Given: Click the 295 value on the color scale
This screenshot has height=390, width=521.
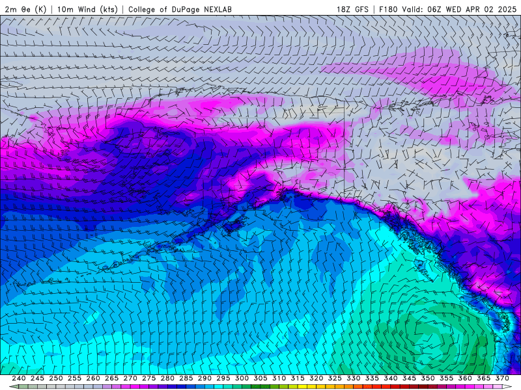Looking at the screenshot, I should (x=223, y=378).
